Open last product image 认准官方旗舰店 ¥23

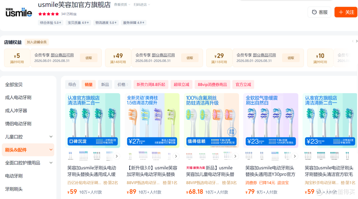pyautogui.click(x=330, y=120)
